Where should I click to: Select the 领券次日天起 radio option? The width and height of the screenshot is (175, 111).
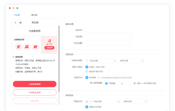coord(87,107)
